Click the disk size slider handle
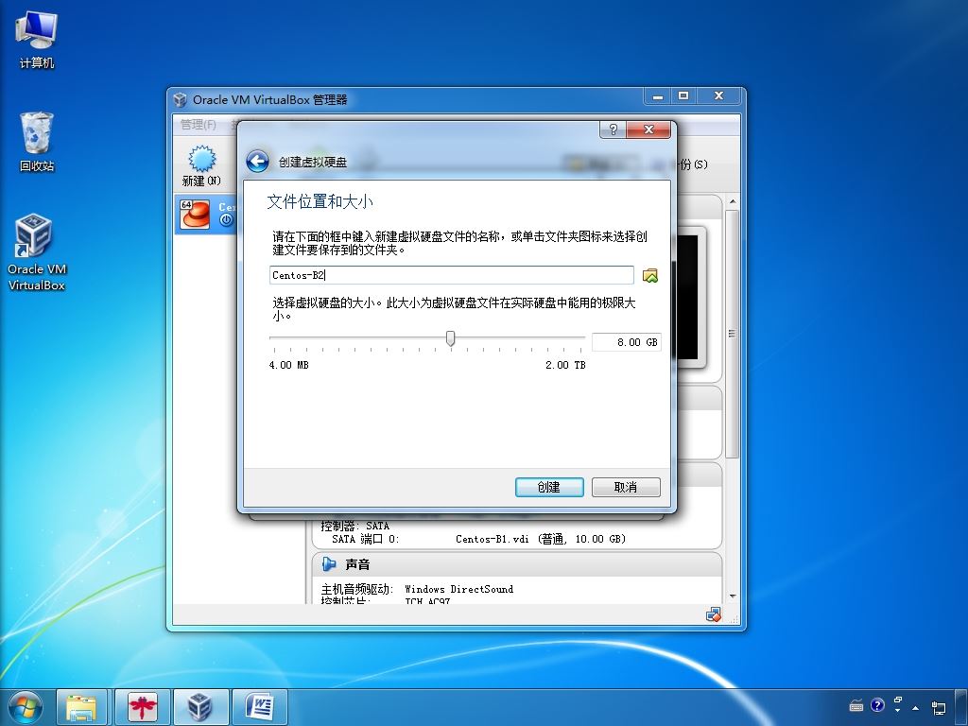Screen dimensions: 968x726 [451, 338]
